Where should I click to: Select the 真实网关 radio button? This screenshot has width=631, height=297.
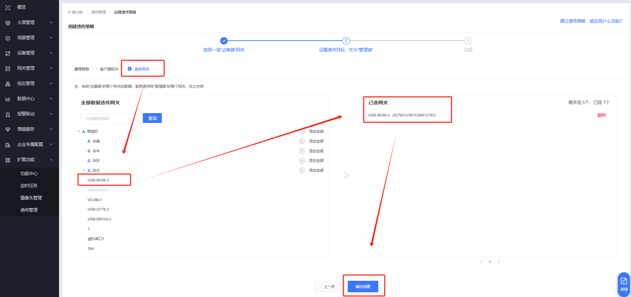(130, 69)
